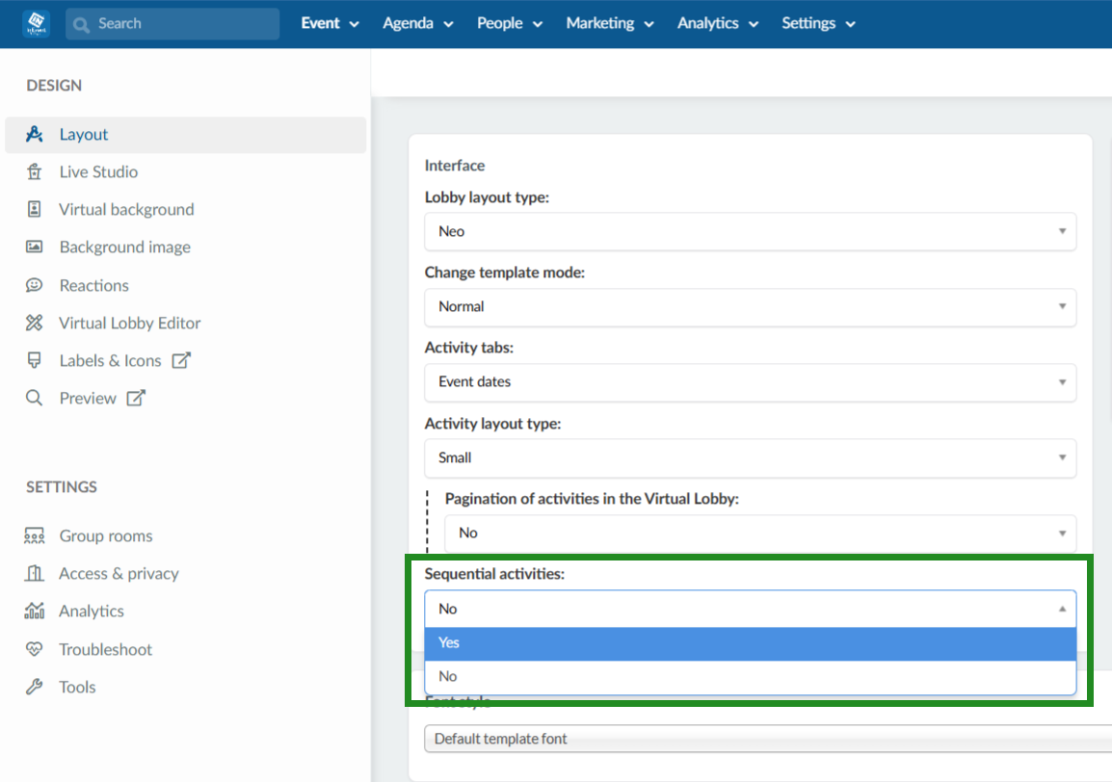Viewport: 1112px width, 782px height.
Task: Expand the Activity tabs dropdown
Action: coord(751,382)
